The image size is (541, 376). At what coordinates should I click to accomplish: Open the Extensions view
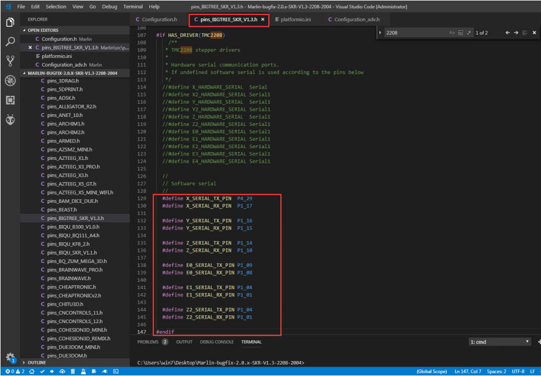click(10, 100)
